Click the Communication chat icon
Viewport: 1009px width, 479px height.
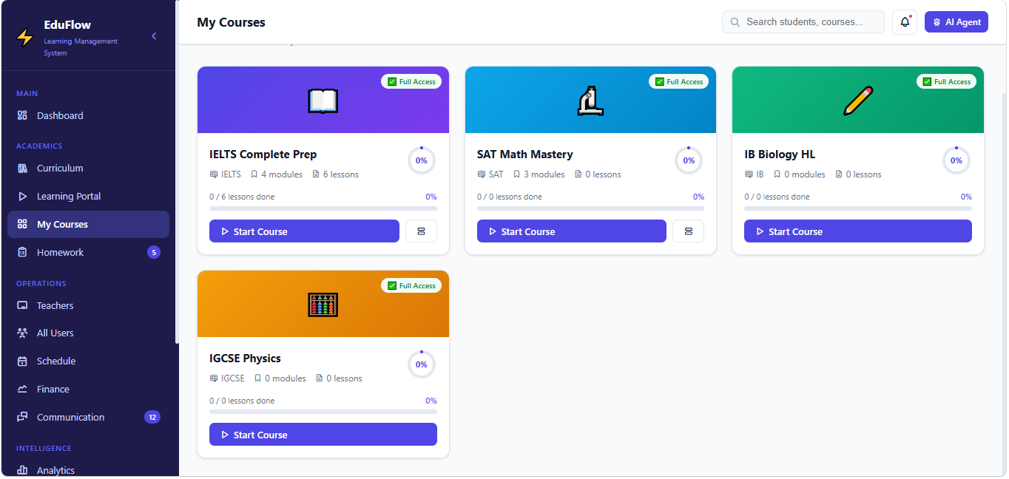[22, 417]
